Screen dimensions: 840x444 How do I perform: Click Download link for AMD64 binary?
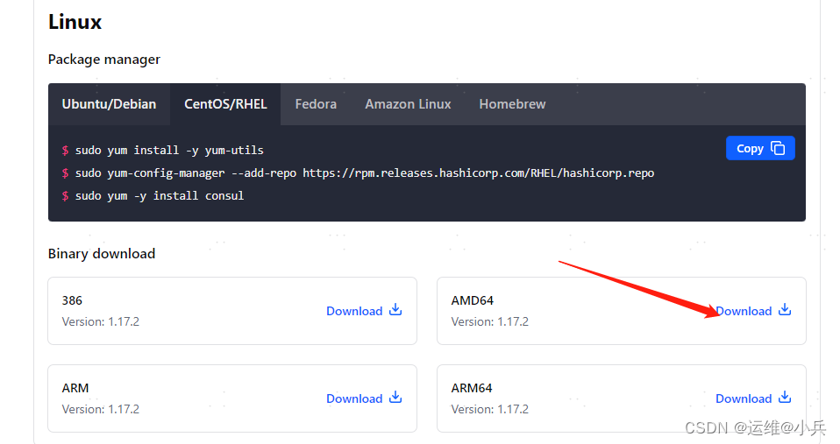click(x=753, y=311)
